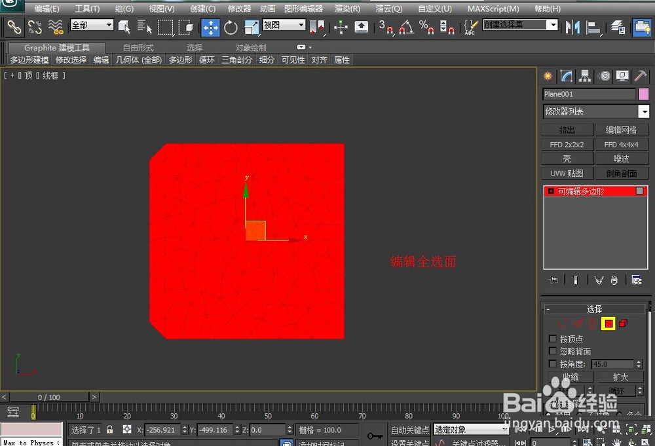
Task: Open the Modify command panel tab
Action: (566, 76)
